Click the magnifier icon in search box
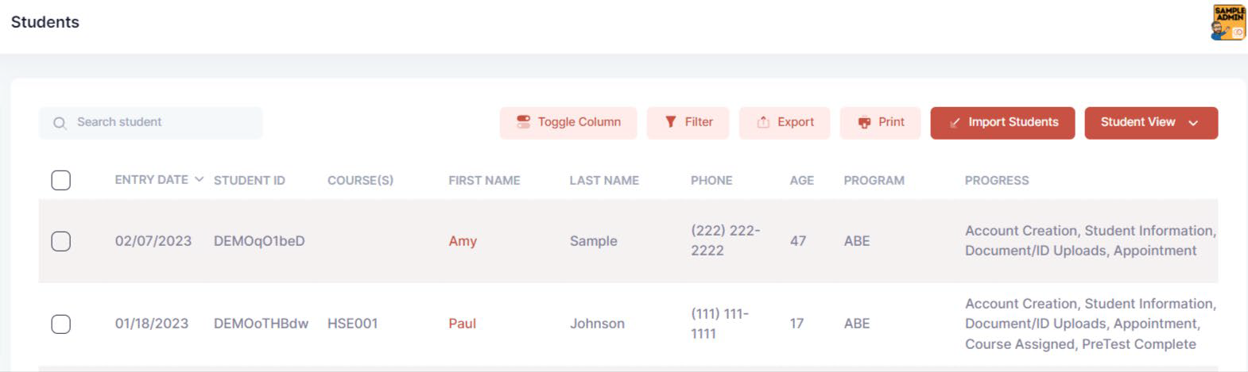The image size is (1248, 372). pyautogui.click(x=60, y=123)
